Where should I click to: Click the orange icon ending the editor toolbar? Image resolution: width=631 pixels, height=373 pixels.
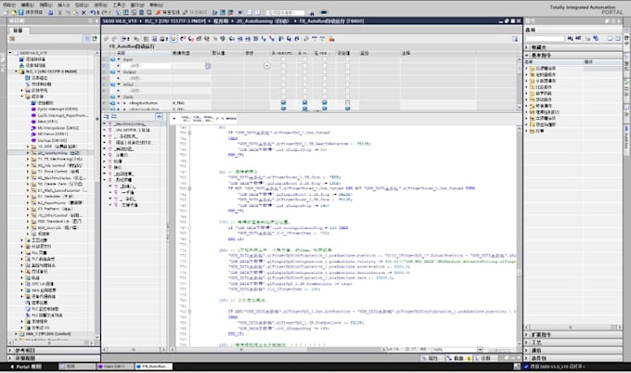click(x=331, y=39)
